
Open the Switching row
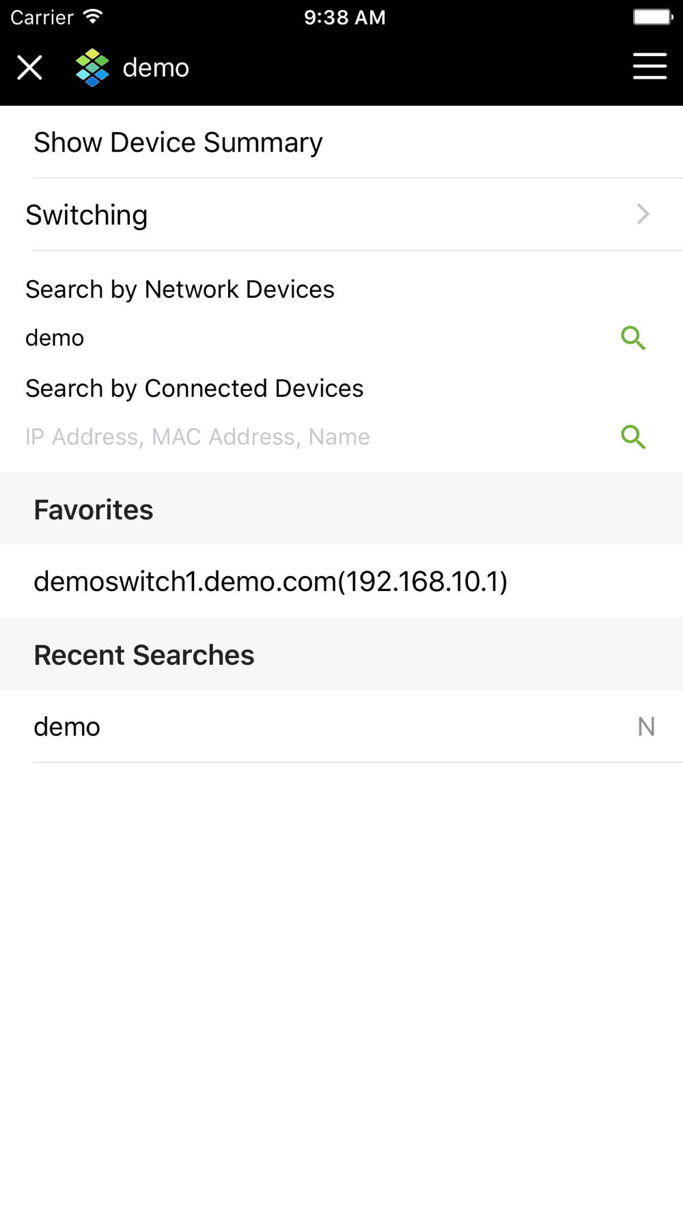pos(341,215)
